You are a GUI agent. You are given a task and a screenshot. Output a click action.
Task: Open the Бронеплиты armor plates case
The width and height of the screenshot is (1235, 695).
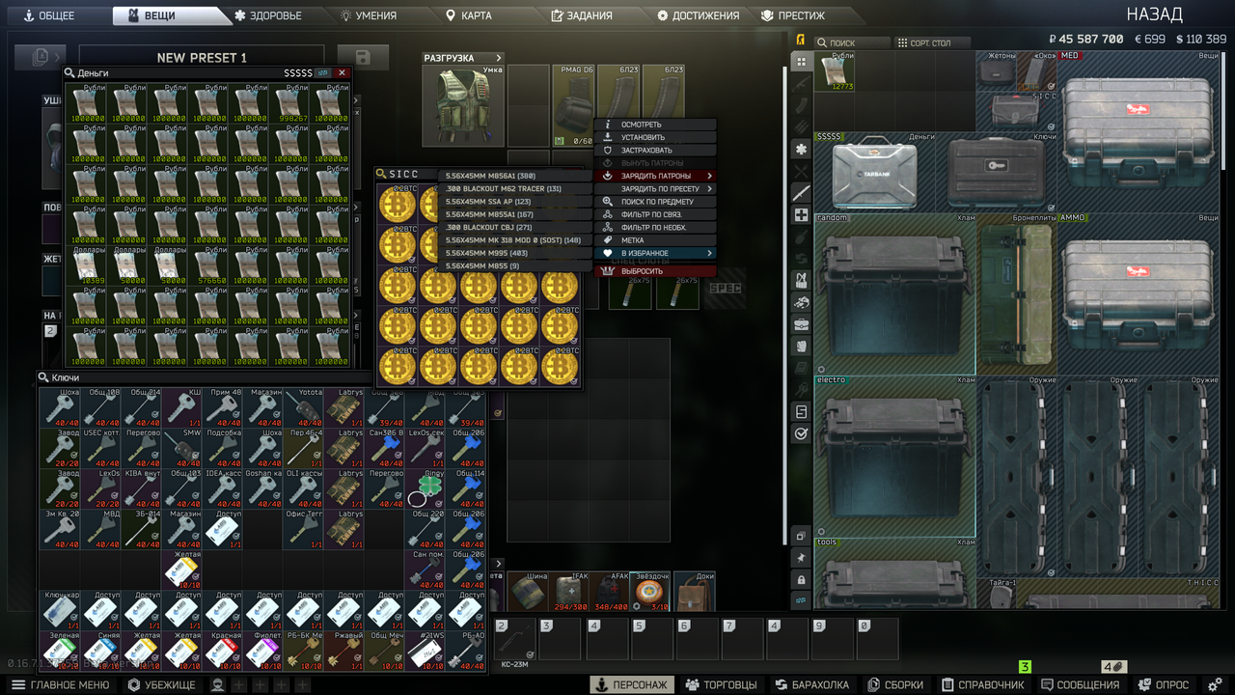click(x=1017, y=294)
